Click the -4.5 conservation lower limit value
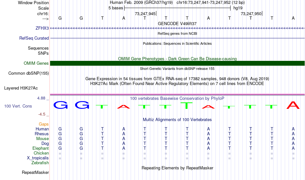 [x=42, y=114]
